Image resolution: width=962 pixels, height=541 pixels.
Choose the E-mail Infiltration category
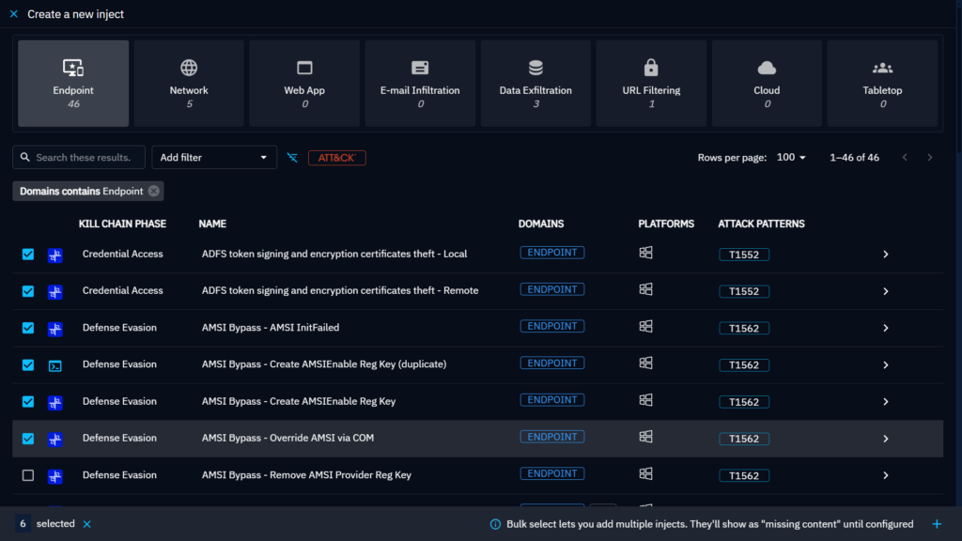click(x=420, y=83)
